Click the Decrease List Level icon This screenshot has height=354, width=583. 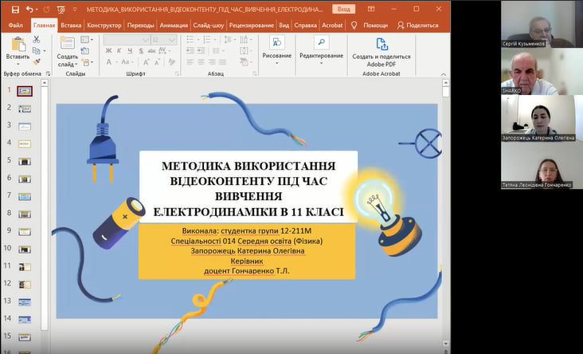190,50
